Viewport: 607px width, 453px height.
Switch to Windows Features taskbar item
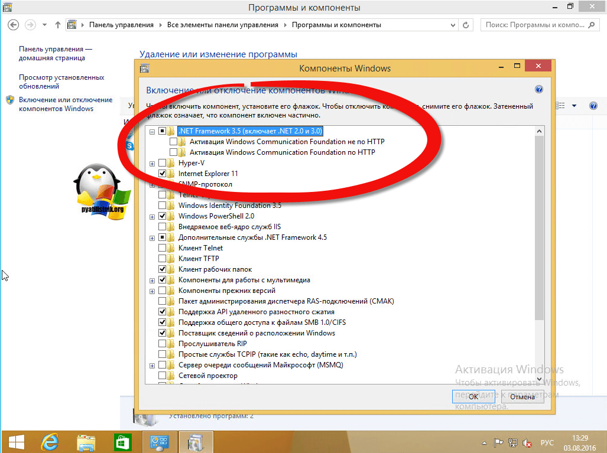pyautogui.click(x=196, y=442)
